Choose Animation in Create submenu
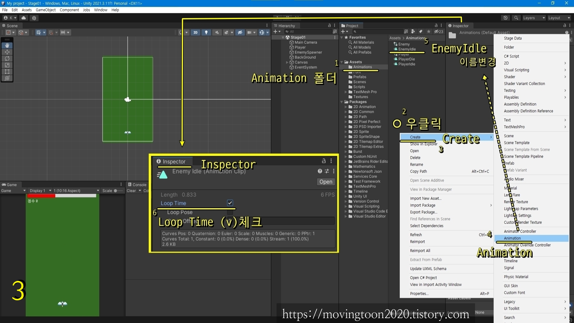Image resolution: width=574 pixels, height=323 pixels. click(x=532, y=238)
